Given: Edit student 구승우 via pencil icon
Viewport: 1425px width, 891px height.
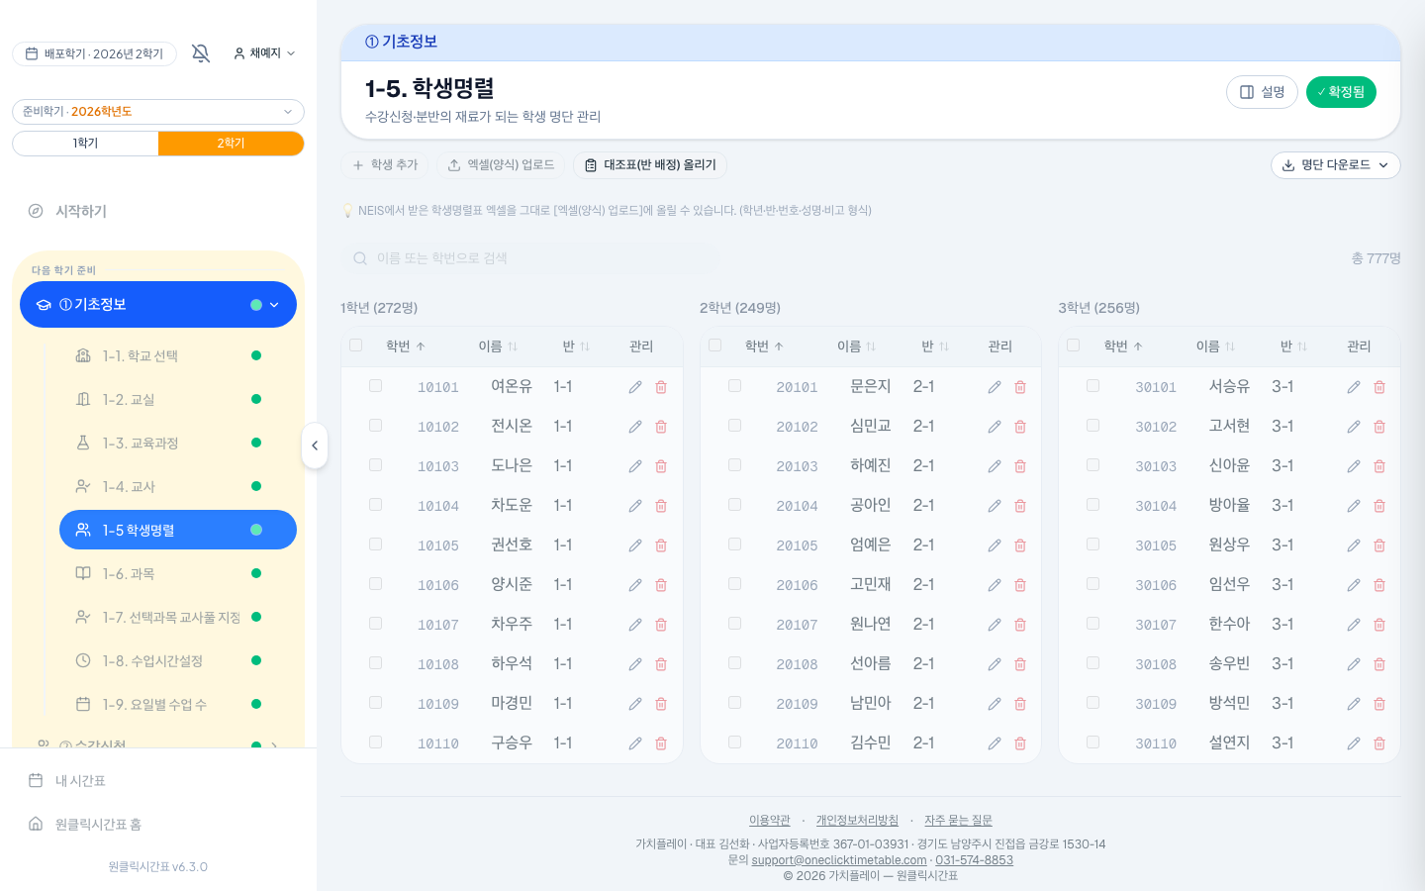Looking at the screenshot, I should [635, 743].
